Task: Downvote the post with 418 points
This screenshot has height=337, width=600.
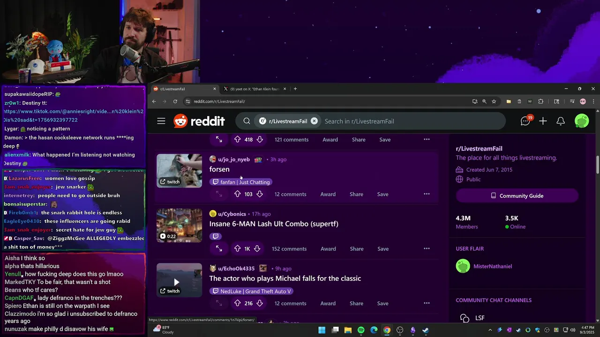Action: (x=259, y=139)
